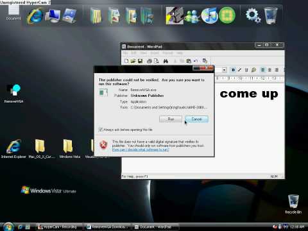Click fourth folder icon in top dock
308x231 pixels.
tap(148, 15)
